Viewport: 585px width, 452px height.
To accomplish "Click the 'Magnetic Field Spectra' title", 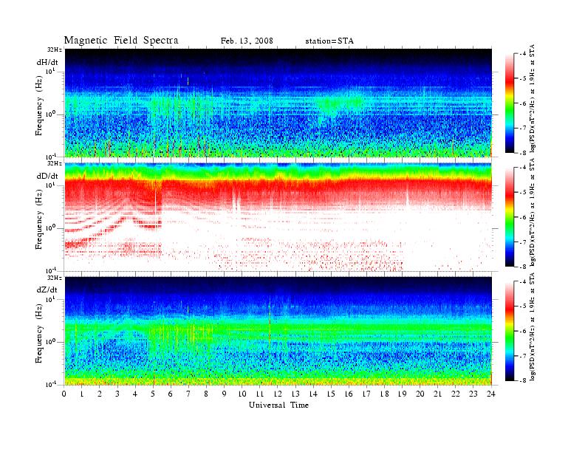I will coord(121,41).
